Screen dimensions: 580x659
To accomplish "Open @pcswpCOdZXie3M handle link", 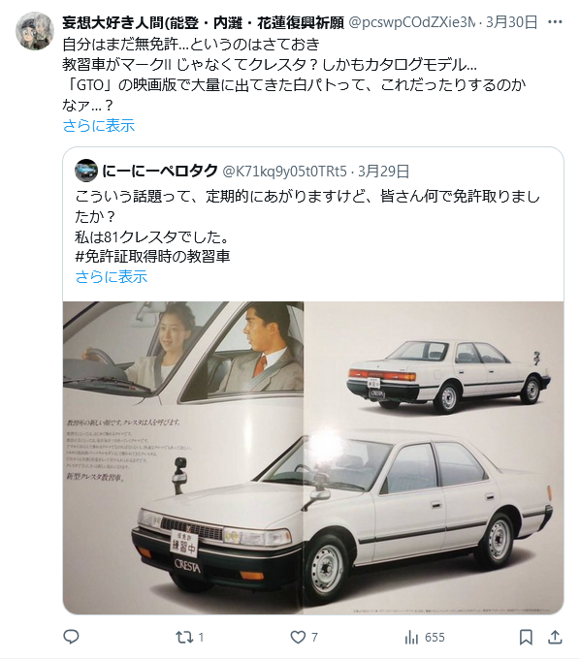I will pos(412,22).
